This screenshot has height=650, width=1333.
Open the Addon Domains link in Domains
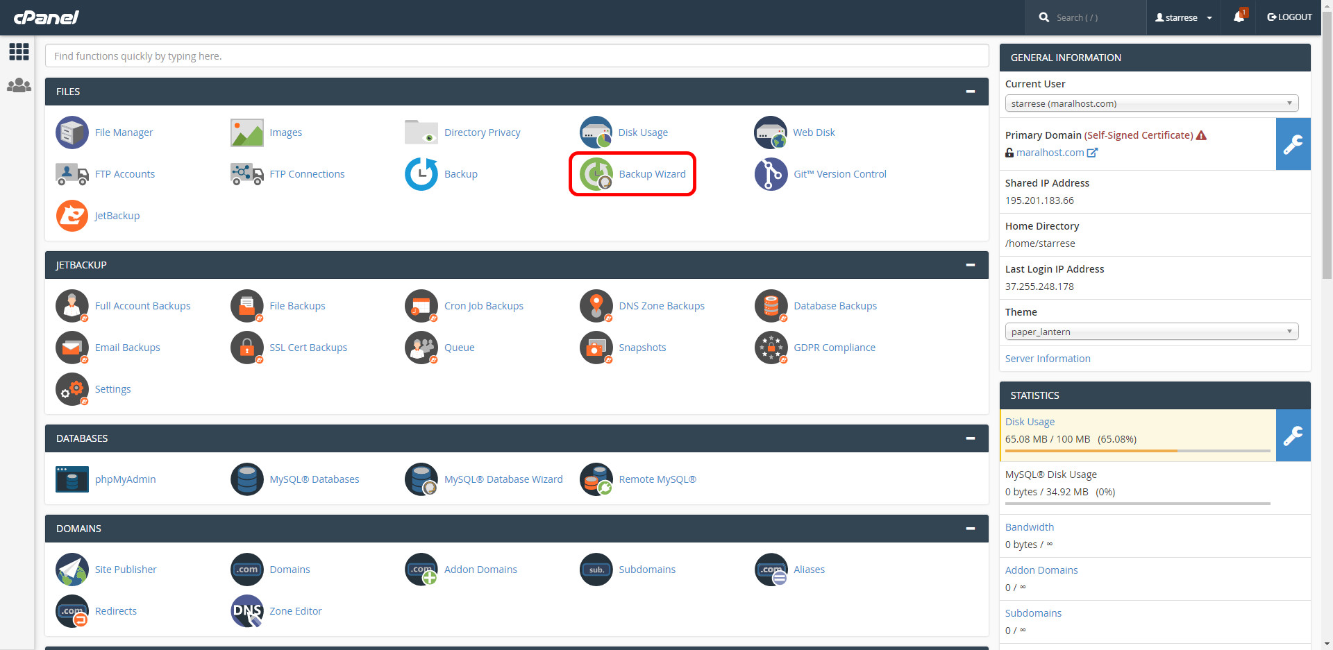tap(480, 570)
